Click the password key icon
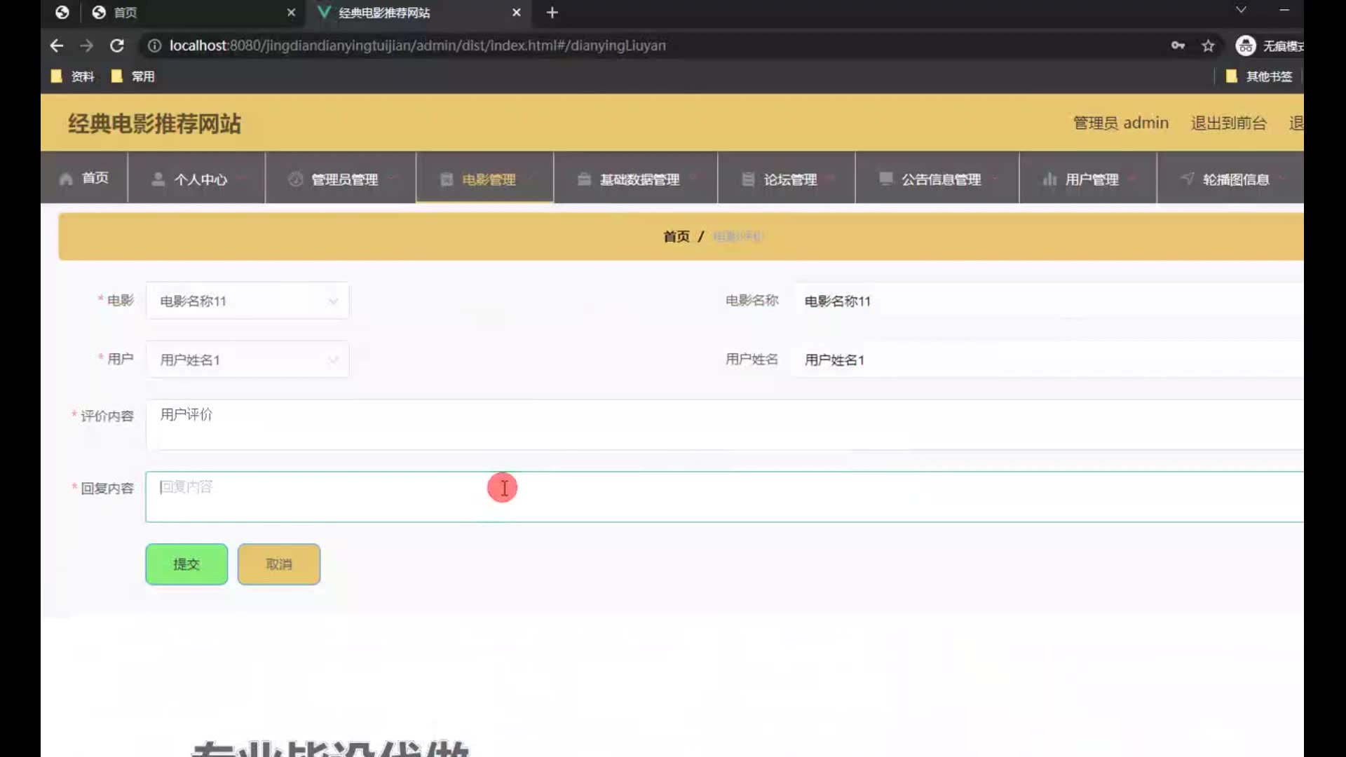Screen dimensions: 1346x757 [1178, 46]
